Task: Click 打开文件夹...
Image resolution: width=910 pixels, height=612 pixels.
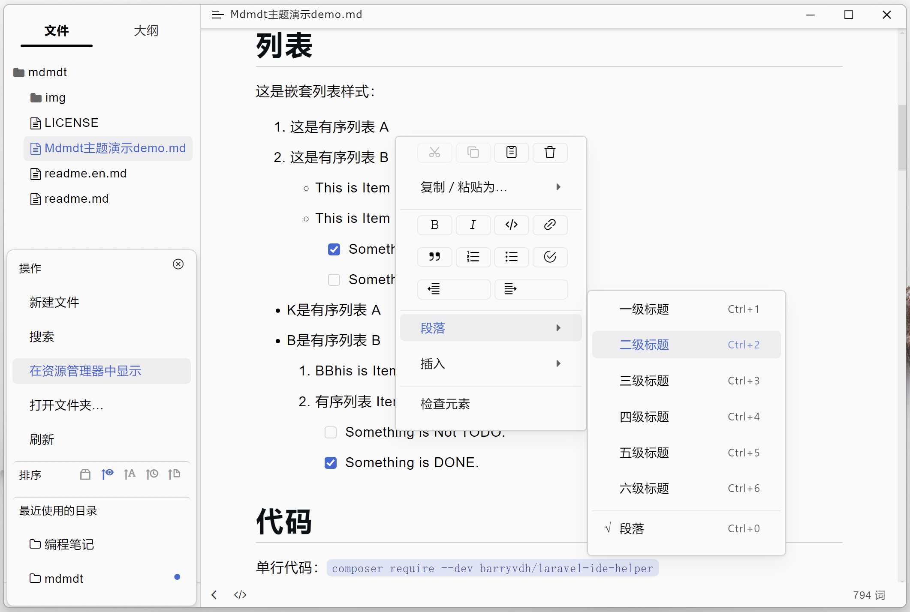Action: pos(102,405)
